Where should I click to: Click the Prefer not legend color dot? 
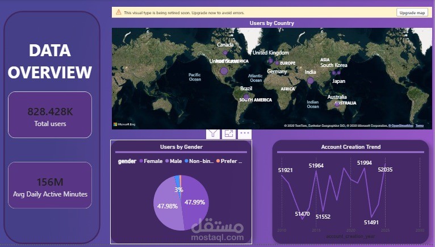[218, 161]
